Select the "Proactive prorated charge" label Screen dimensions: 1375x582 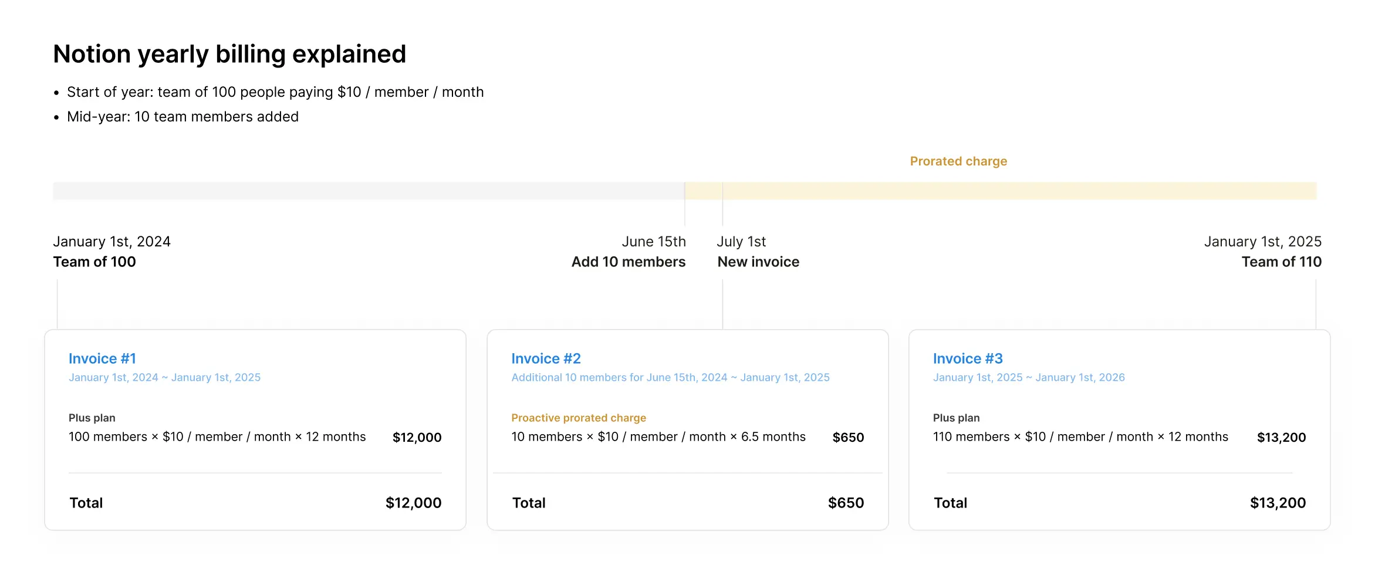578,418
